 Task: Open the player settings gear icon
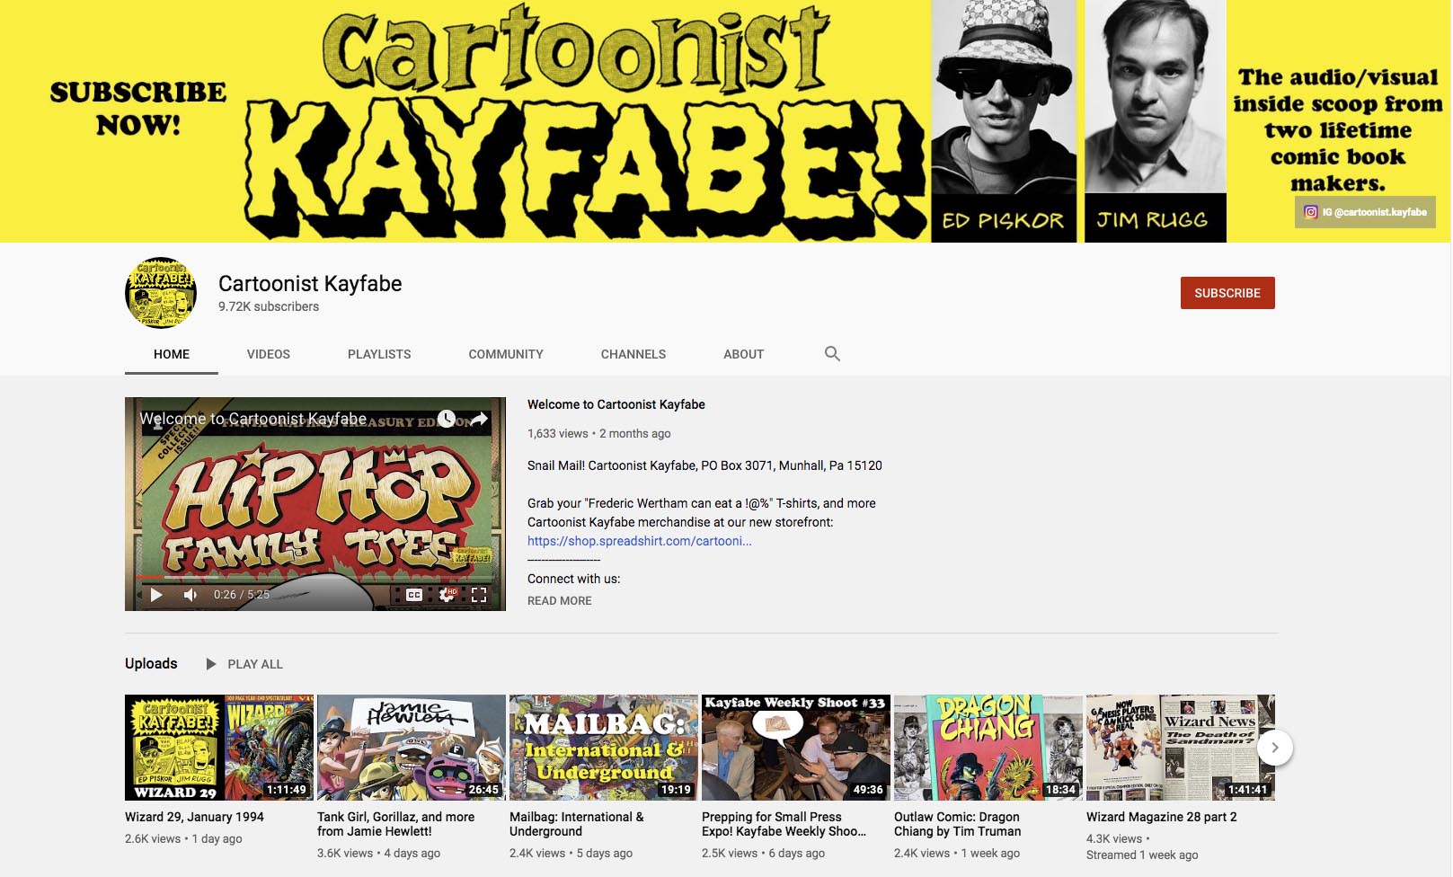[x=447, y=595]
